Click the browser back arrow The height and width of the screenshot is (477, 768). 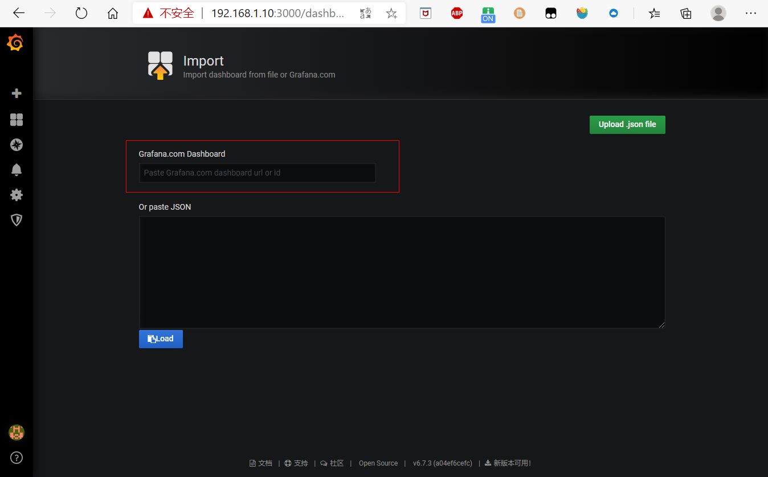(x=19, y=13)
